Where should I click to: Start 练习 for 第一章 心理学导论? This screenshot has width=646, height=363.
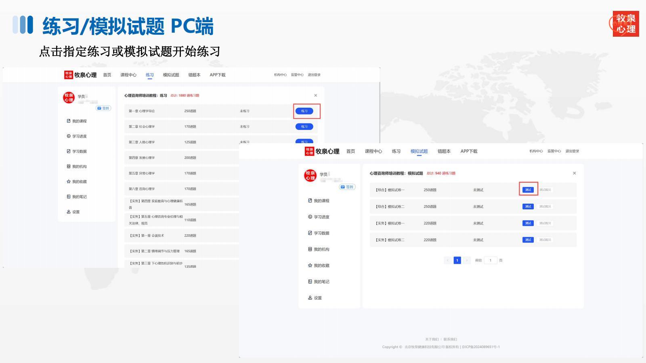tap(304, 111)
